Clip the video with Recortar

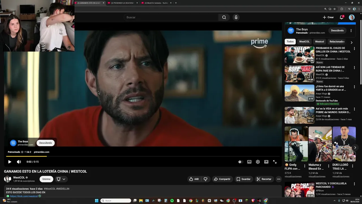(264, 179)
